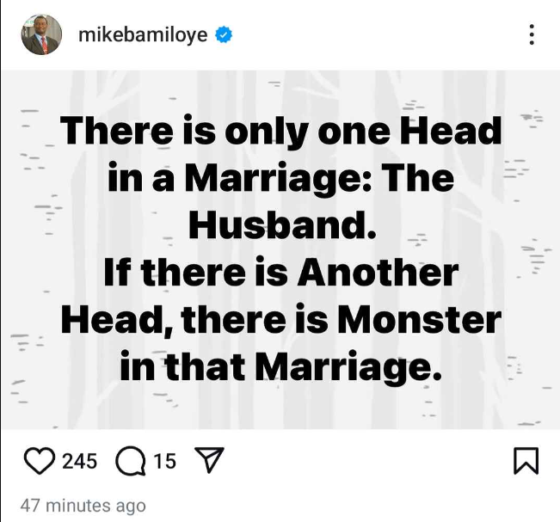Click the word 'Another' in the post image
Viewport: 560px width, 522px height.
[378, 273]
